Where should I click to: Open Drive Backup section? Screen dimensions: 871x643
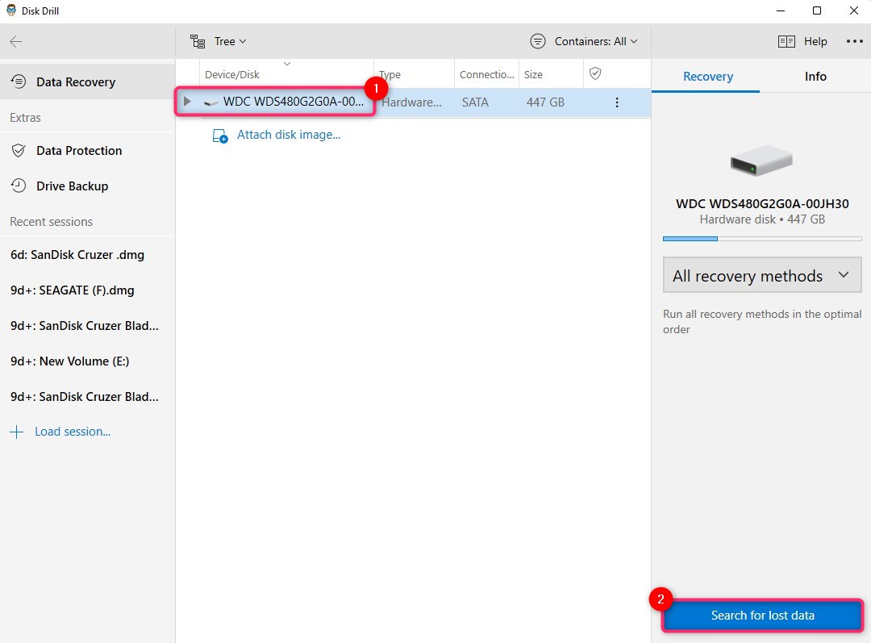pos(88,186)
